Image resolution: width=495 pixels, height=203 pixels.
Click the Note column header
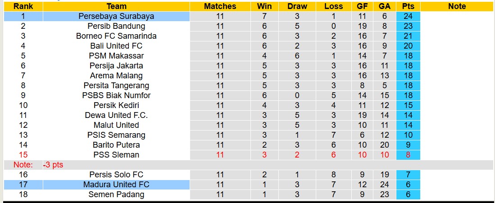(x=457, y=6)
